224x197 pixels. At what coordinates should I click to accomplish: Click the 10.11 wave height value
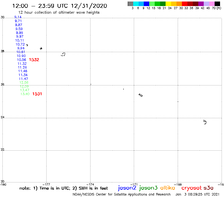pyautogui.click(x=19, y=41)
